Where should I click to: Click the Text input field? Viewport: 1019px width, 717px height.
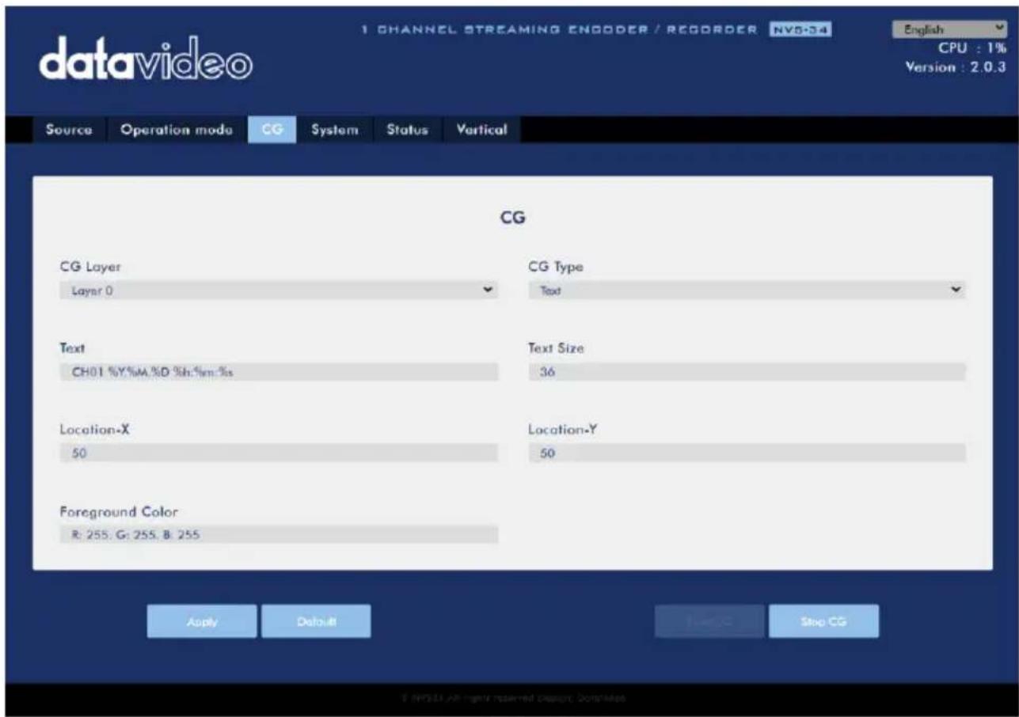pyautogui.click(x=279, y=372)
